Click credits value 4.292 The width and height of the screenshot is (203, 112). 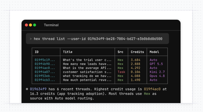point(135,68)
